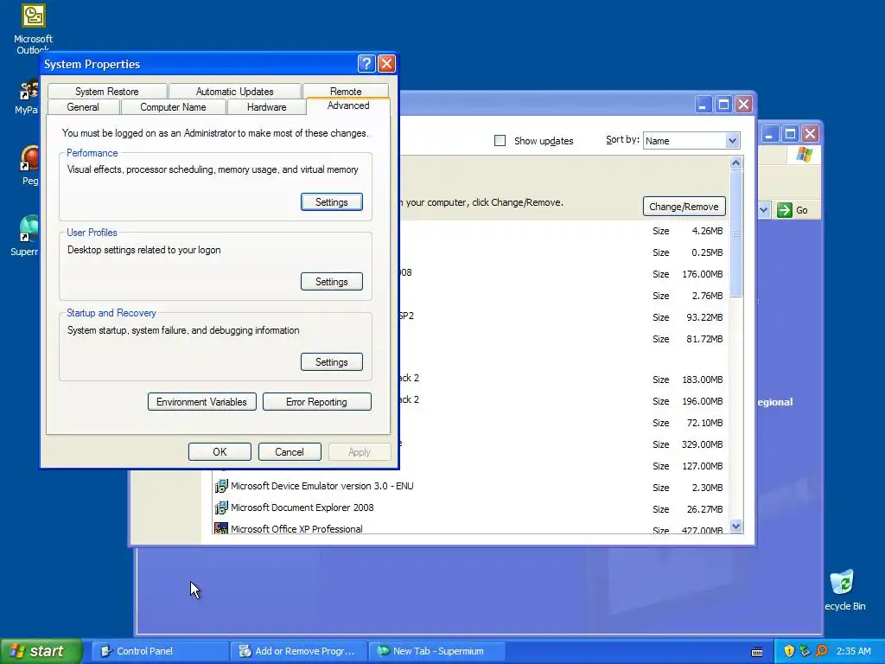Select Microsoft Device Emulator version 3.0 - ENU
This screenshot has height=664, width=885.
click(322, 486)
